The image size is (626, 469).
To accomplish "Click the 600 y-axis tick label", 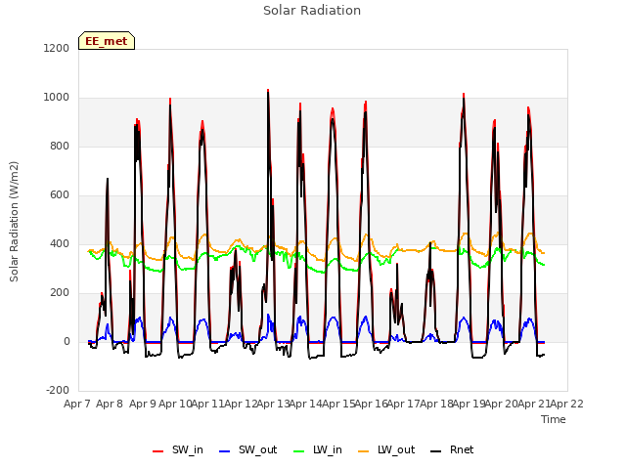I will [x=60, y=195].
